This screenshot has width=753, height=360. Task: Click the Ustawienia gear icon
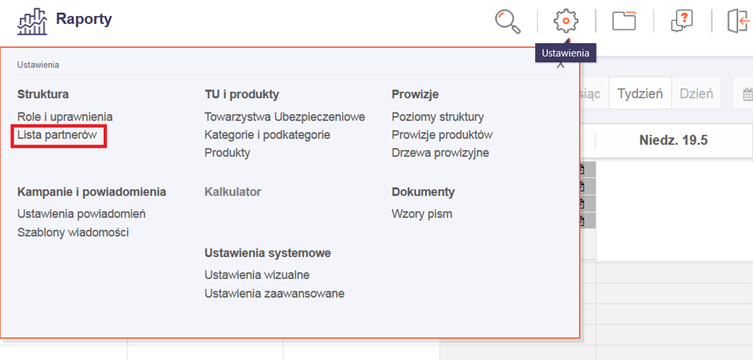click(566, 21)
